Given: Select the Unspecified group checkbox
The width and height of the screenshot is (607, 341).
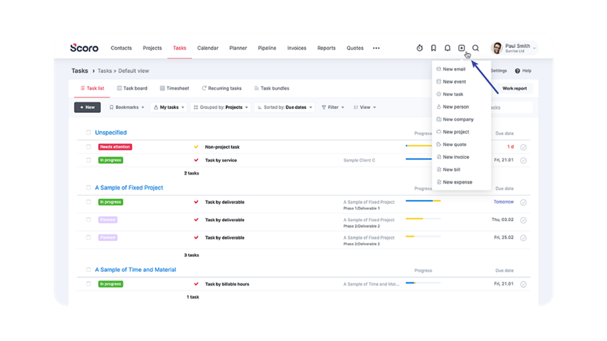Looking at the screenshot, I should (88, 132).
